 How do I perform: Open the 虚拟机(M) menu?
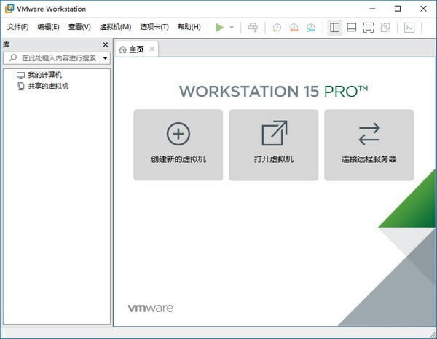click(x=114, y=28)
